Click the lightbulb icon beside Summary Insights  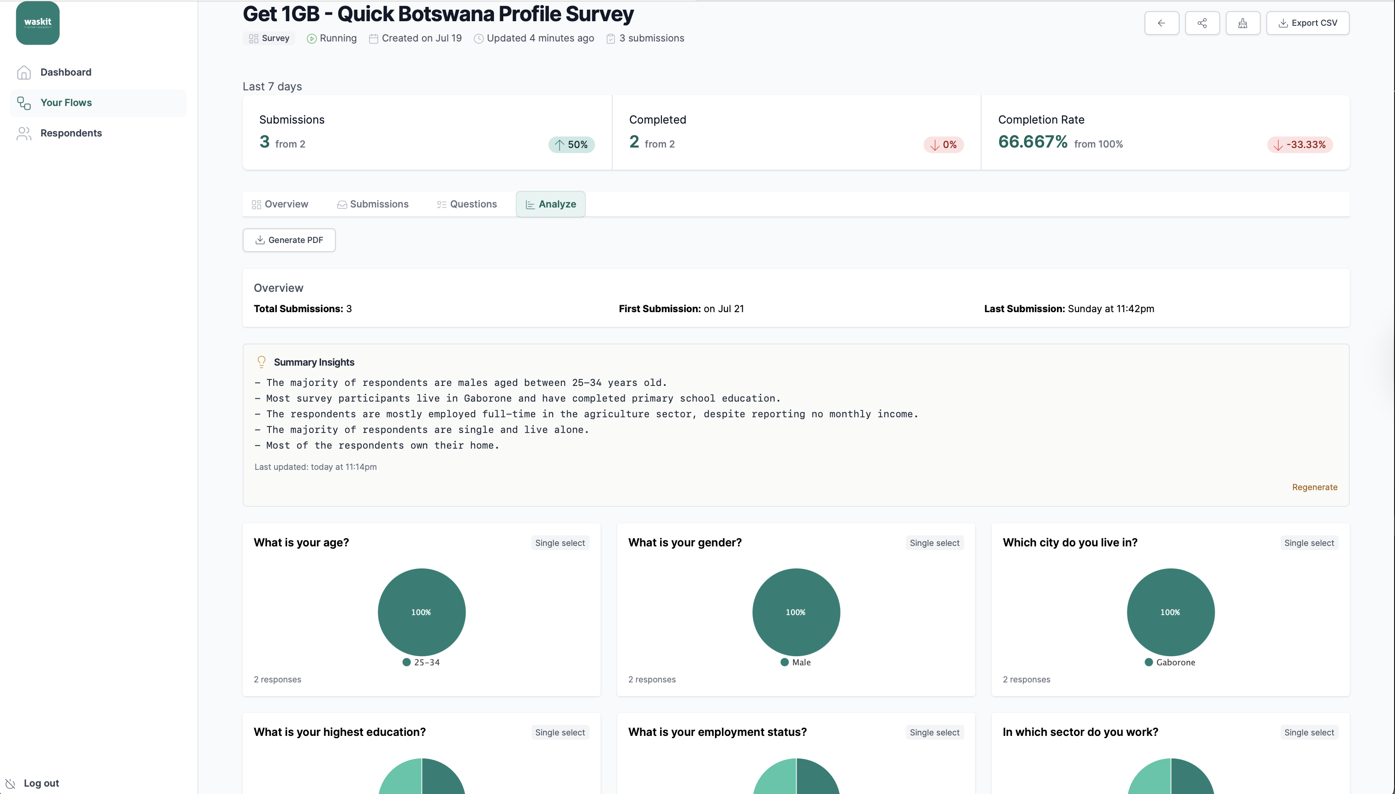tap(261, 362)
